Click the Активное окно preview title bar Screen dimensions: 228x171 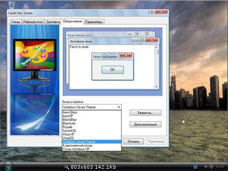click(x=100, y=41)
